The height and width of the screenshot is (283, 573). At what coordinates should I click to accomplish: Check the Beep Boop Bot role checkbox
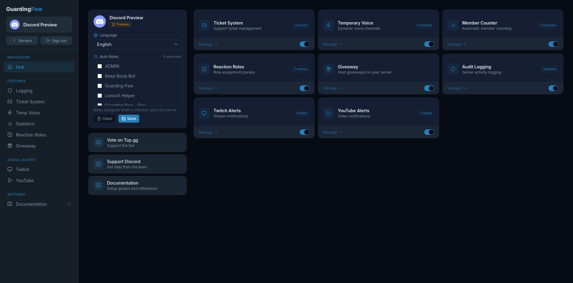tap(100, 76)
